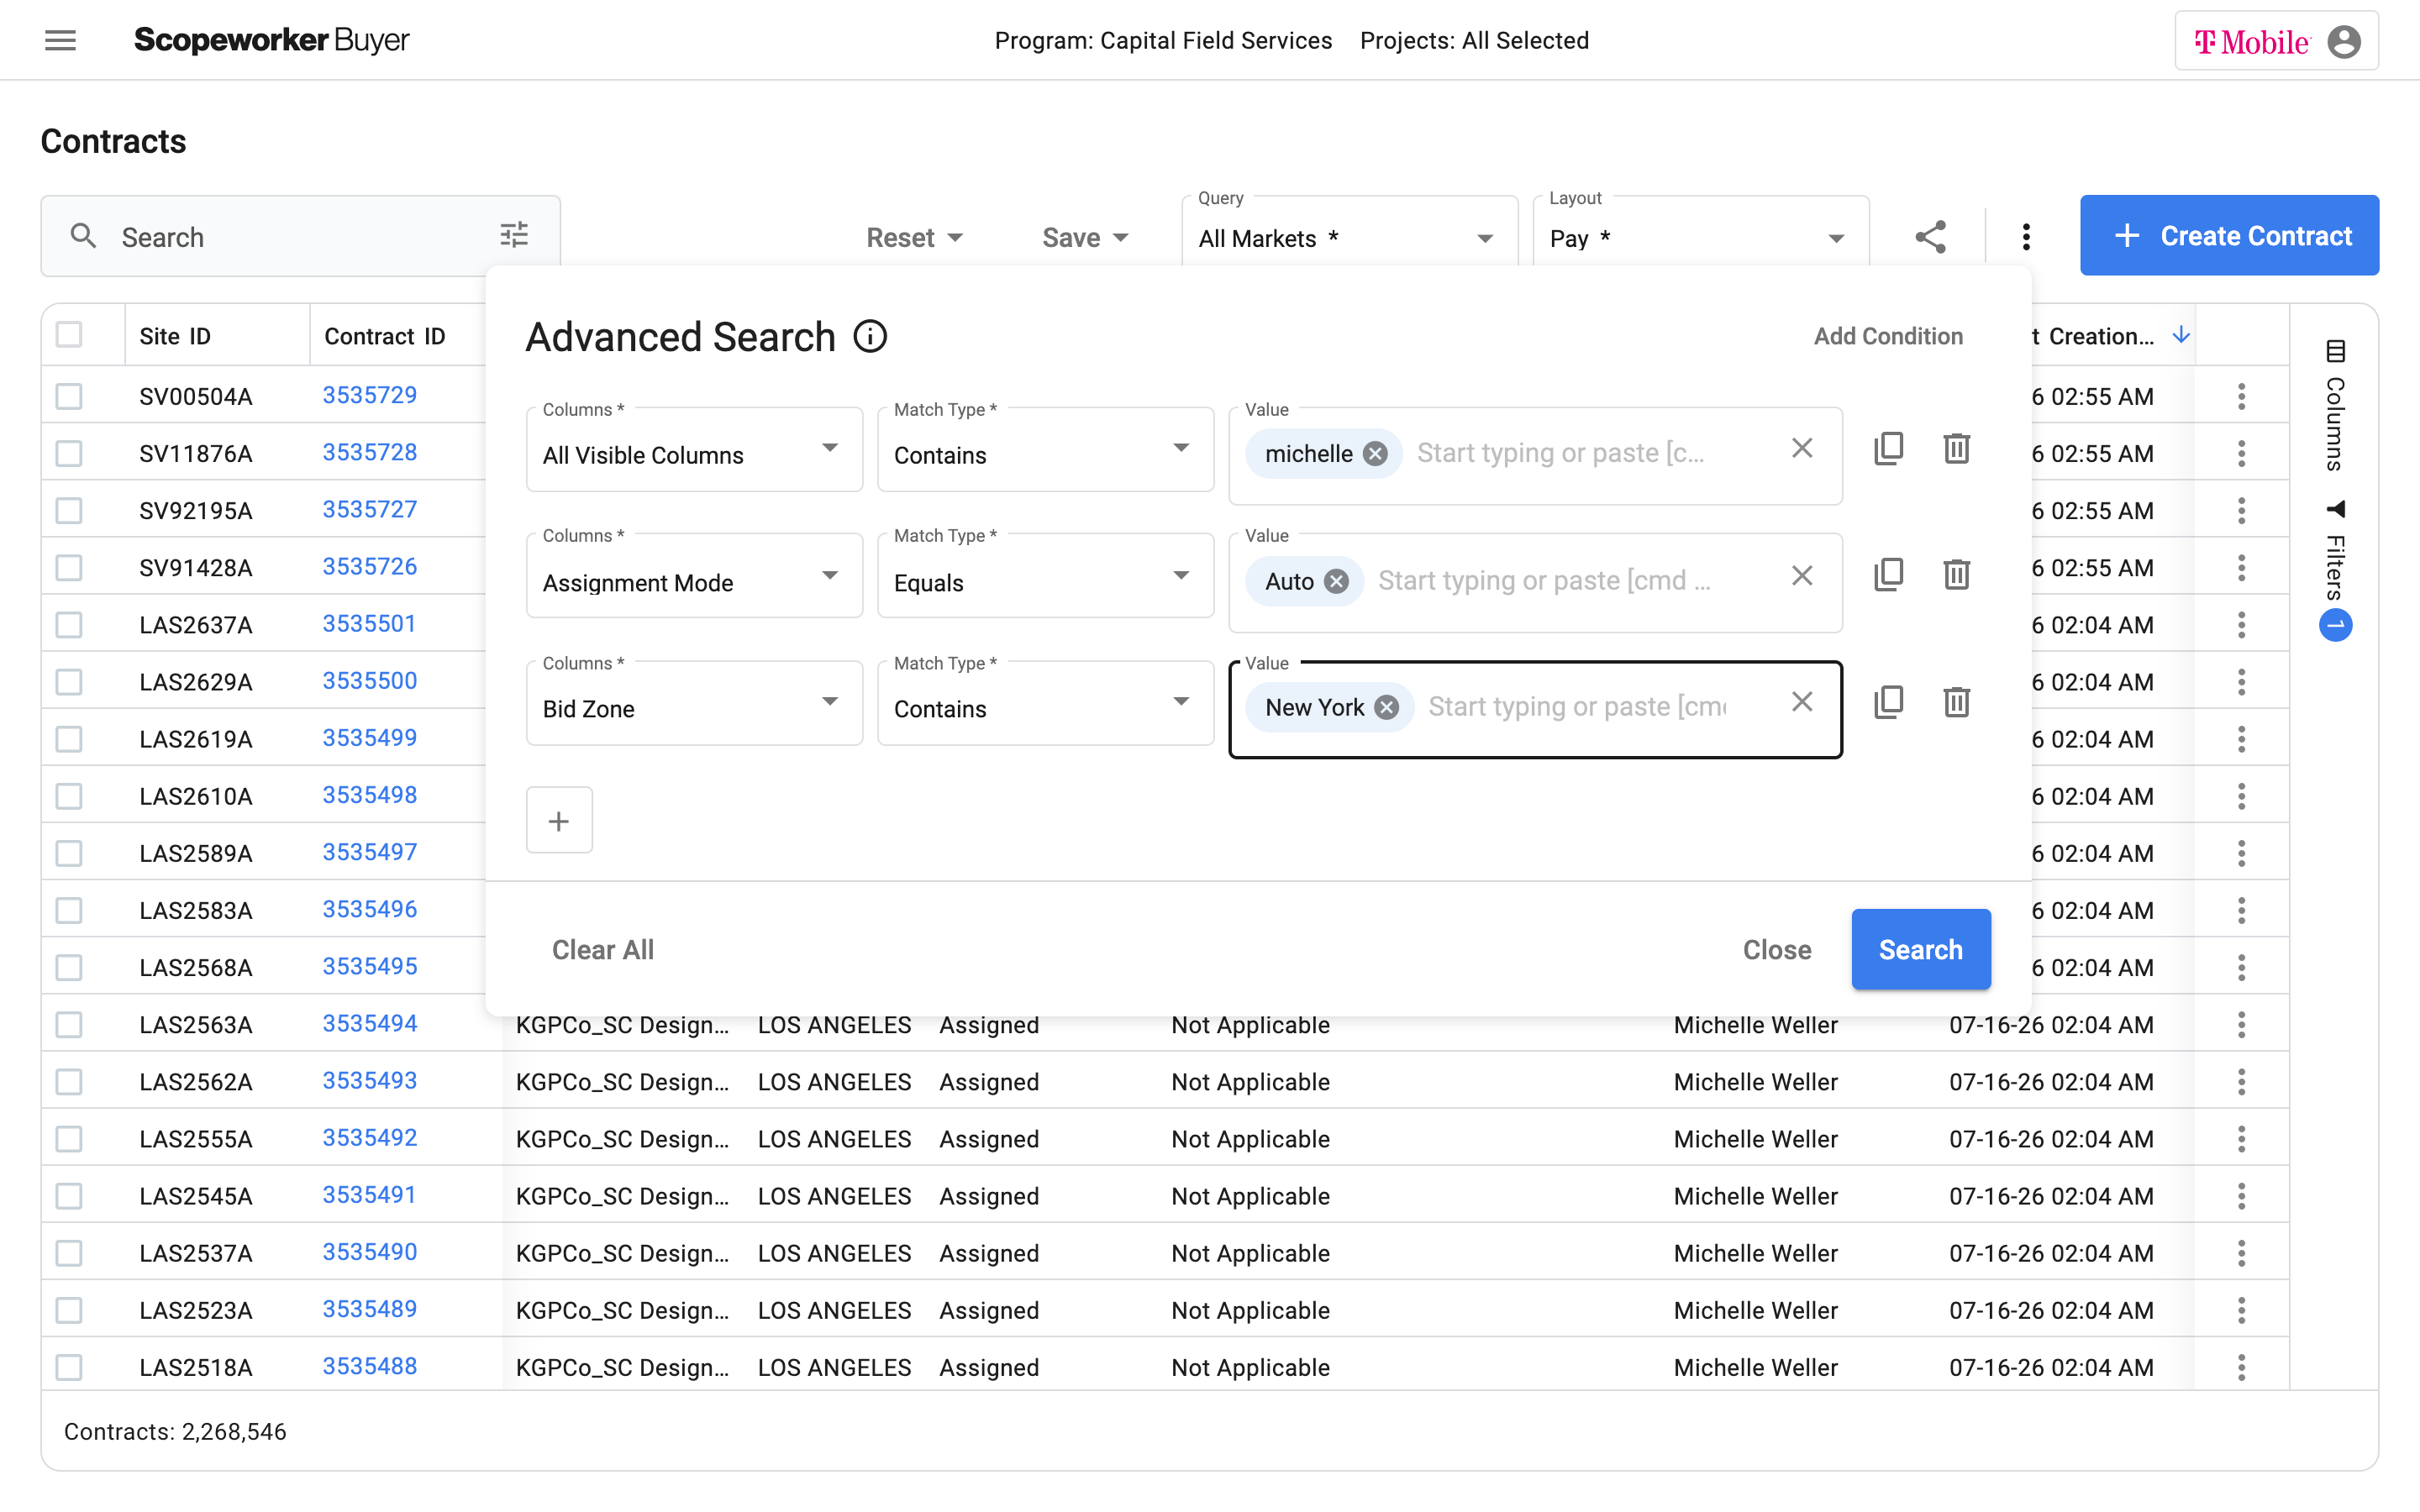
Task: Open contract 3535501 link
Action: click(369, 624)
